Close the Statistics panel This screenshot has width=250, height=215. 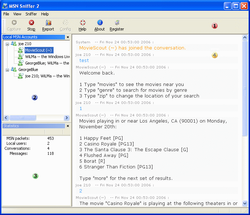68,126
